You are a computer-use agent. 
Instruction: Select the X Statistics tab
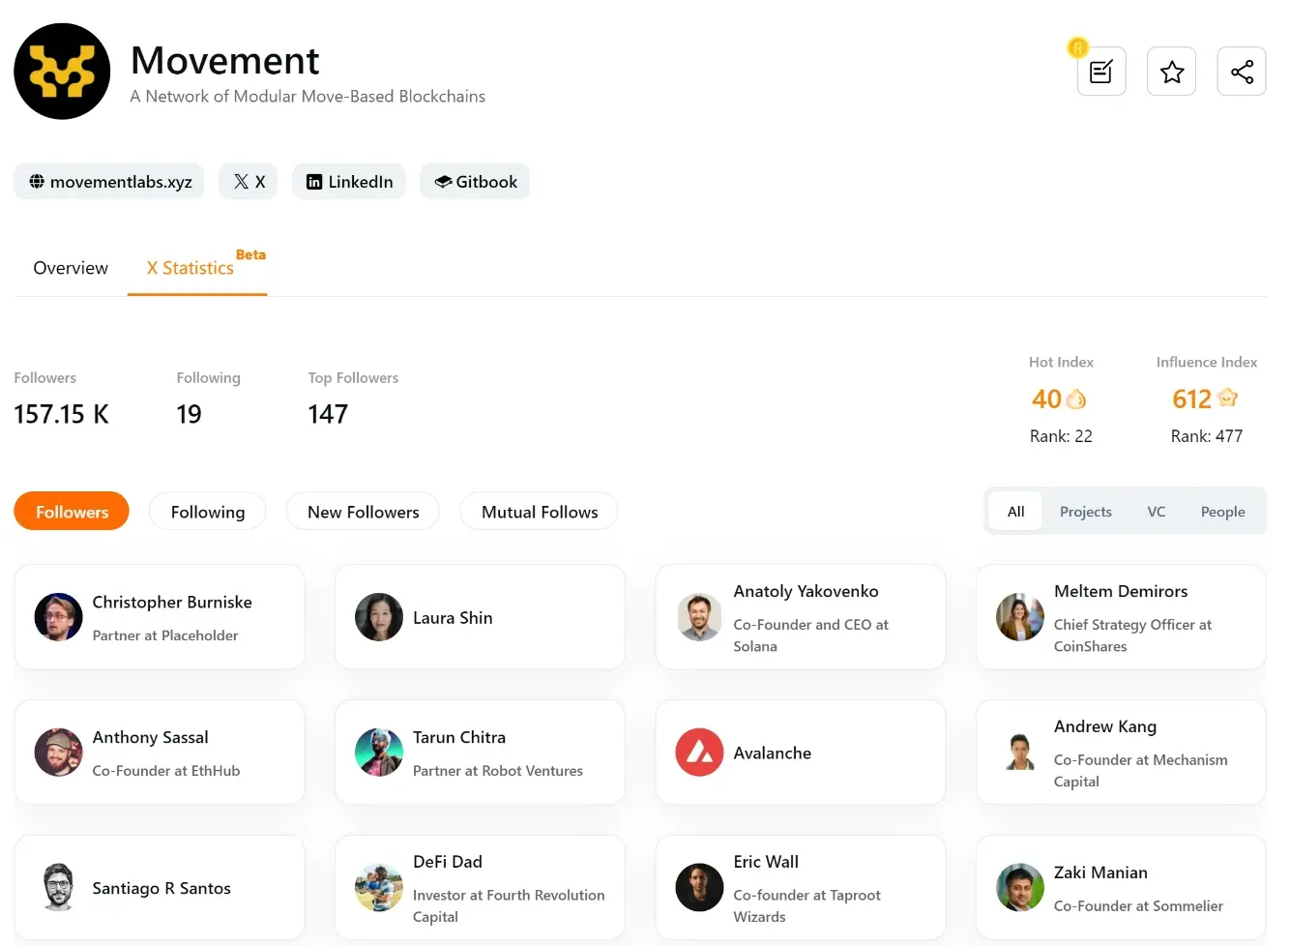click(x=191, y=268)
